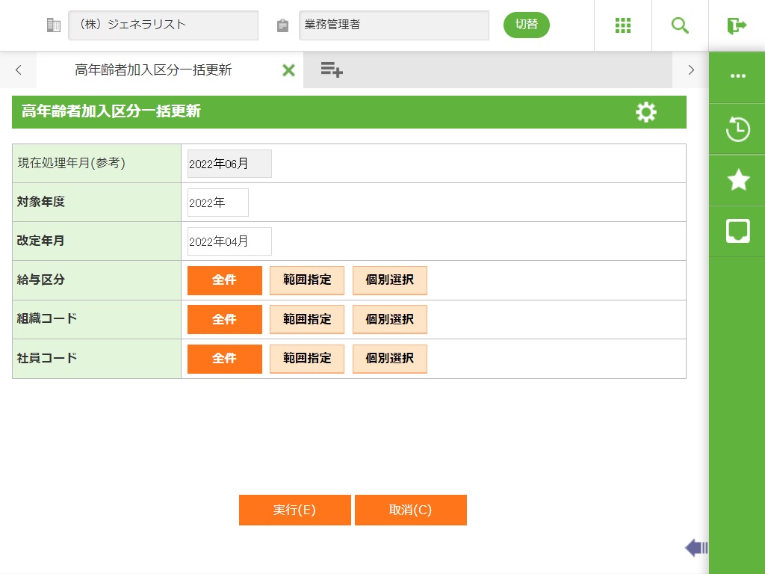Viewport: 765px width, 574px height.
Task: Switch to 高年齢者加入区分一括更新 tab
Action: tap(153, 70)
